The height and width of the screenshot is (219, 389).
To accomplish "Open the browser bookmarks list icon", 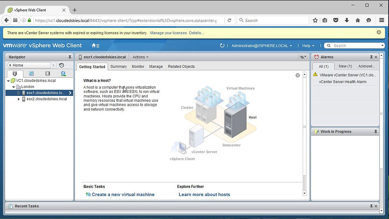I will [x=325, y=20].
